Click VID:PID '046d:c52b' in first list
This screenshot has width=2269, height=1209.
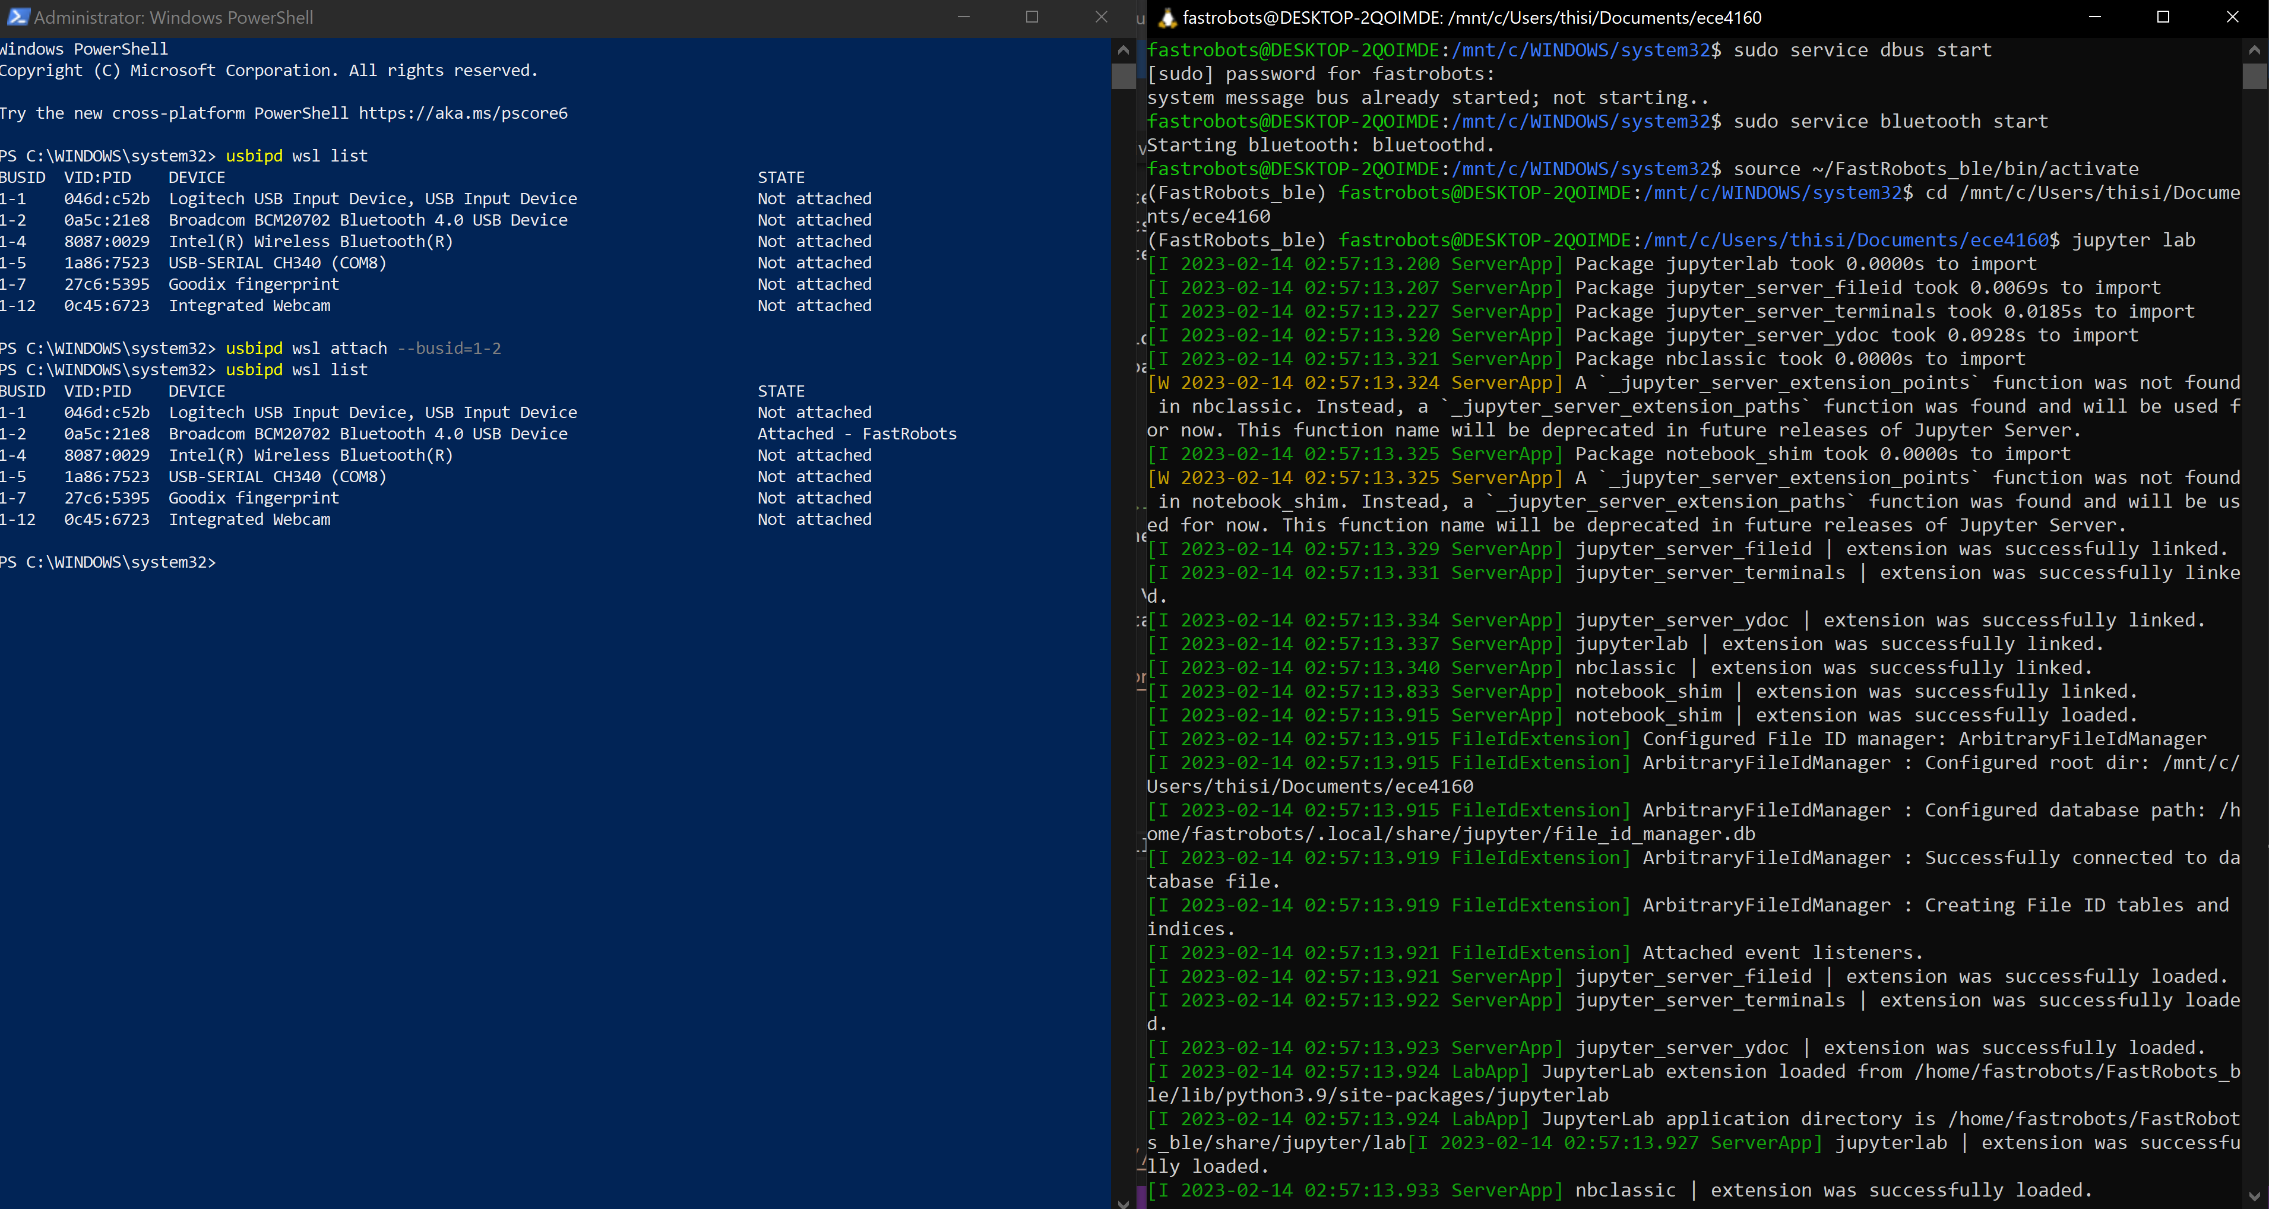point(106,199)
